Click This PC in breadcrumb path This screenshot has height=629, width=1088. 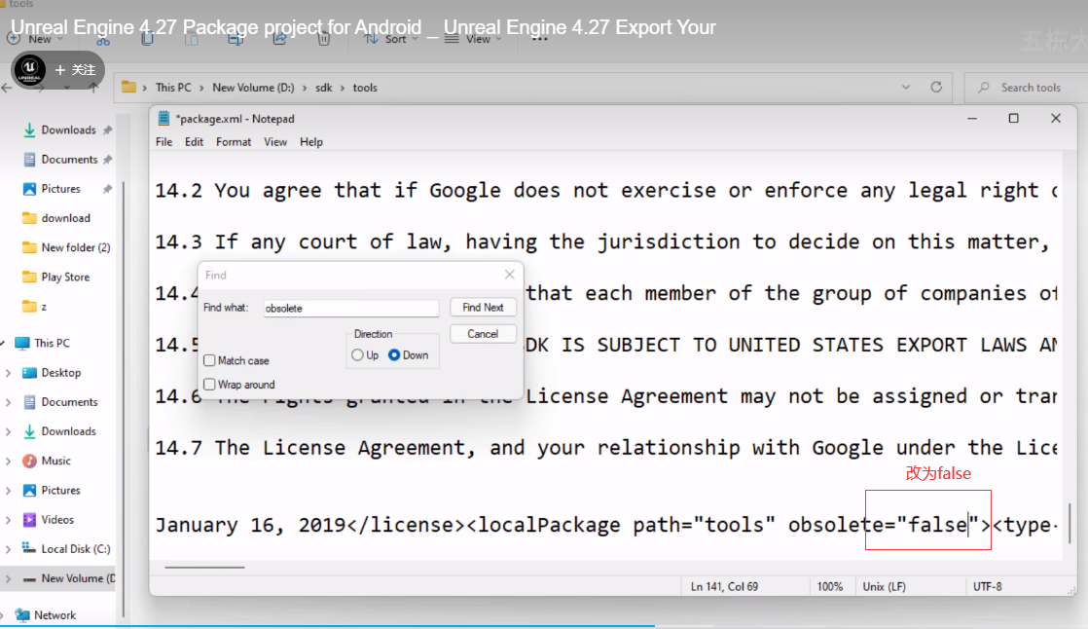(x=173, y=88)
